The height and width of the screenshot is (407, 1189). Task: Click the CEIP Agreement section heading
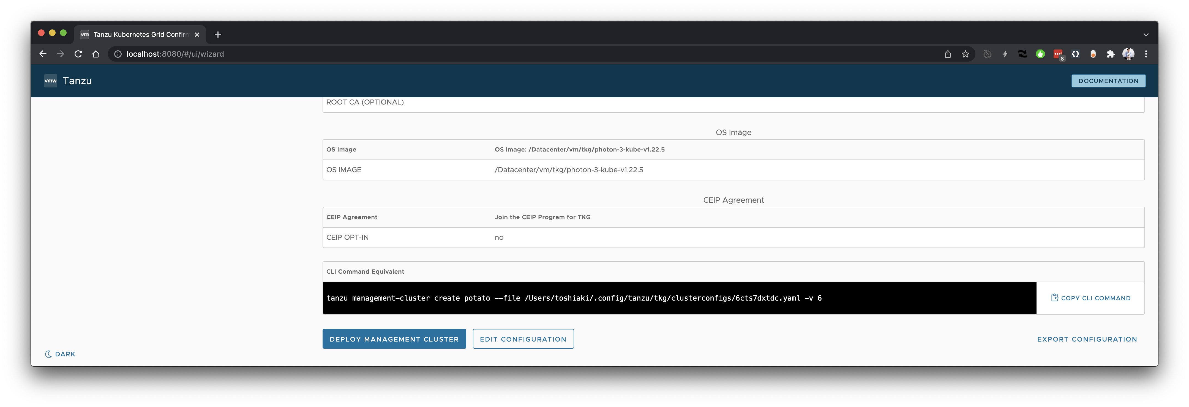(733, 200)
